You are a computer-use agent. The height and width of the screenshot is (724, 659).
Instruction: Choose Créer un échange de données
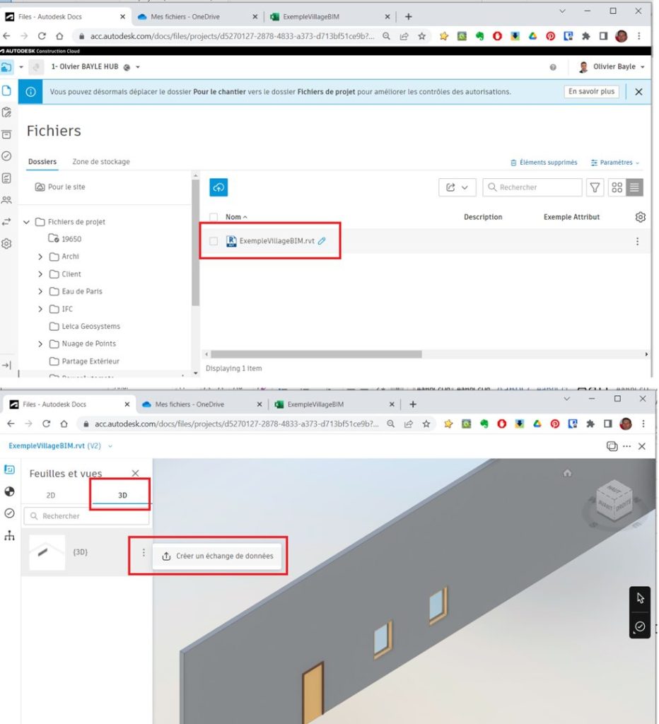click(218, 556)
